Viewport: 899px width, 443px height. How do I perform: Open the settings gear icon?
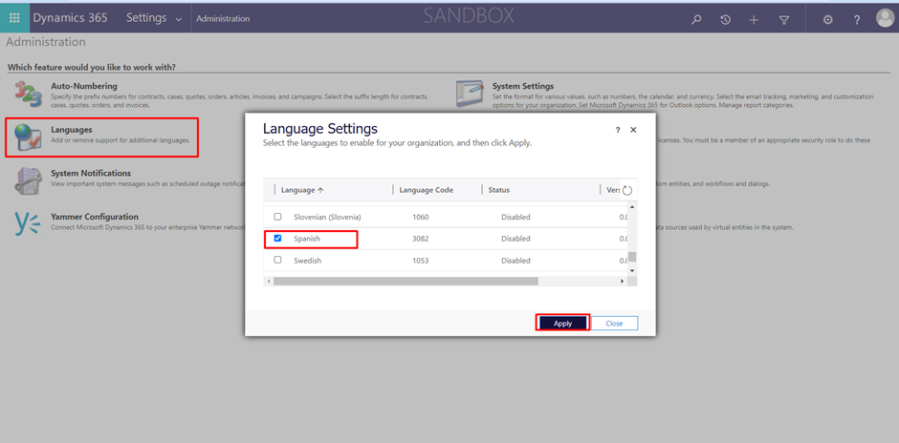(827, 19)
